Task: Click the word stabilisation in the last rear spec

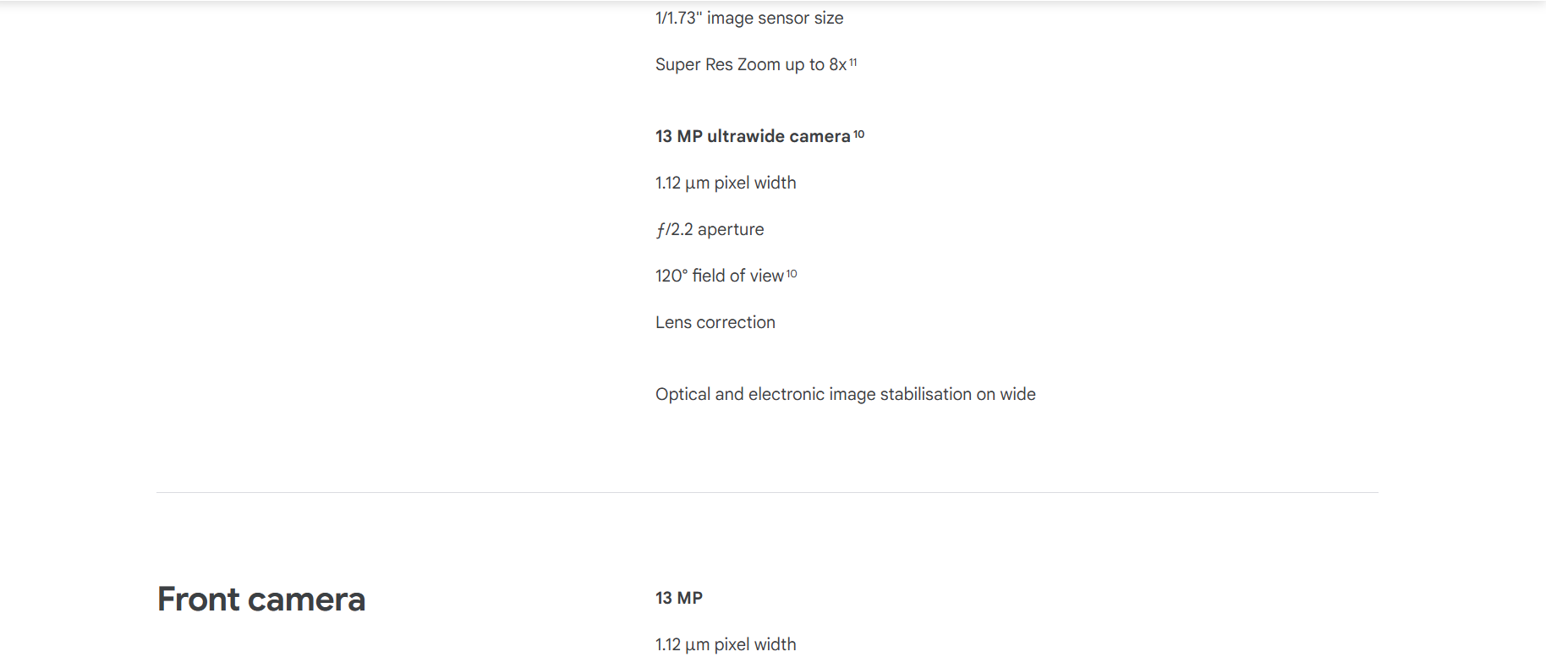Action: [x=926, y=394]
